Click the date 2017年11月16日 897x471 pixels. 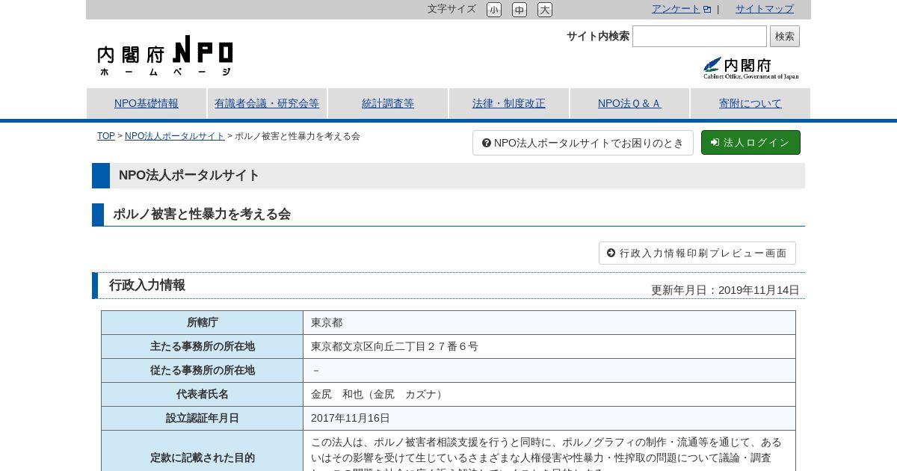[x=351, y=419]
